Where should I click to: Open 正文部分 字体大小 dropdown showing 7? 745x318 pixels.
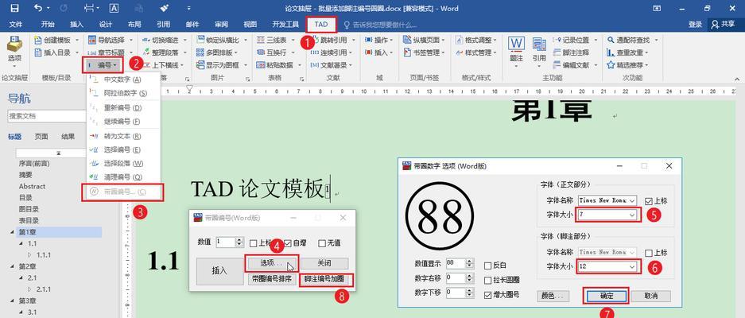coord(607,215)
